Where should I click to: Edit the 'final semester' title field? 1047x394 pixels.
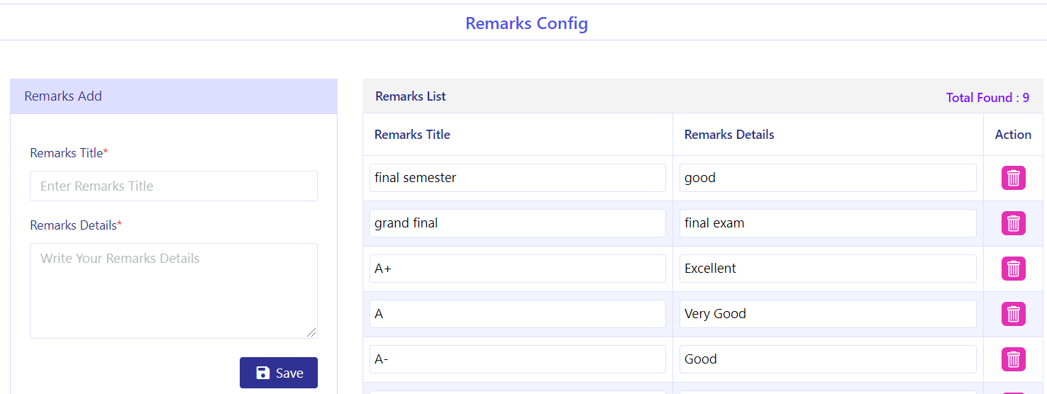point(518,178)
